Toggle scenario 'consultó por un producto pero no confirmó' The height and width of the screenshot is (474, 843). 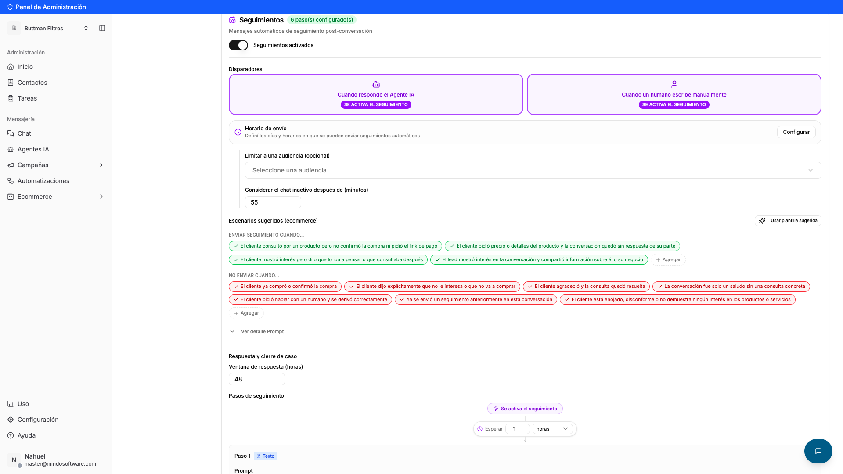[335, 246]
